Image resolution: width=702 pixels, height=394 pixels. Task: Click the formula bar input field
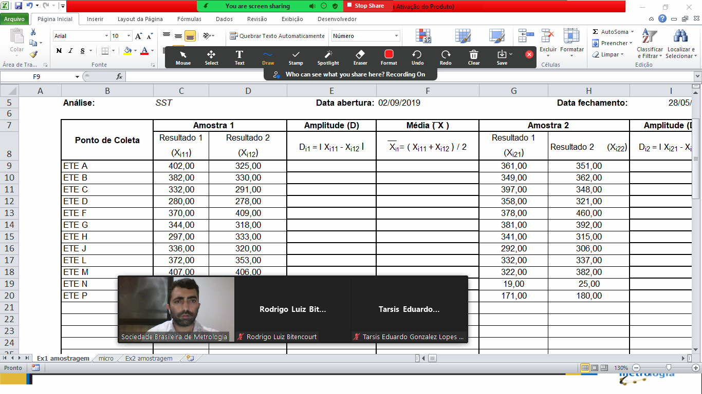point(409,76)
